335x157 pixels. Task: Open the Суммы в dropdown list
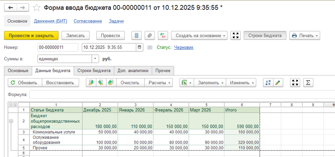(95, 59)
